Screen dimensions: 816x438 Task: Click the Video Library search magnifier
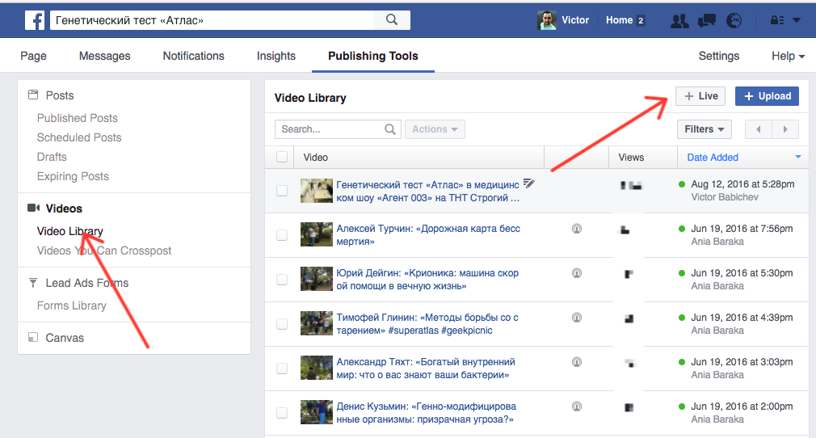pos(389,129)
